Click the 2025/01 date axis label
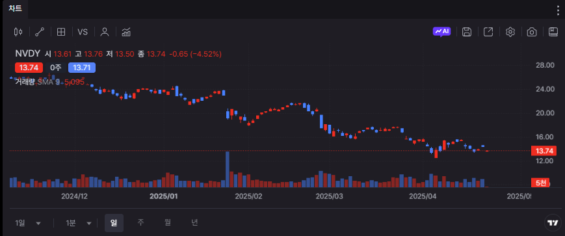Image resolution: width=565 pixels, height=236 pixels. (x=164, y=196)
